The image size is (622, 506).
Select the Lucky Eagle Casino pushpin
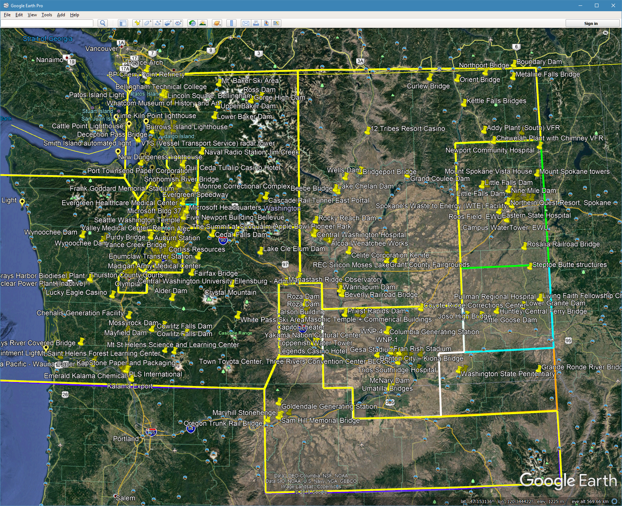112,295
